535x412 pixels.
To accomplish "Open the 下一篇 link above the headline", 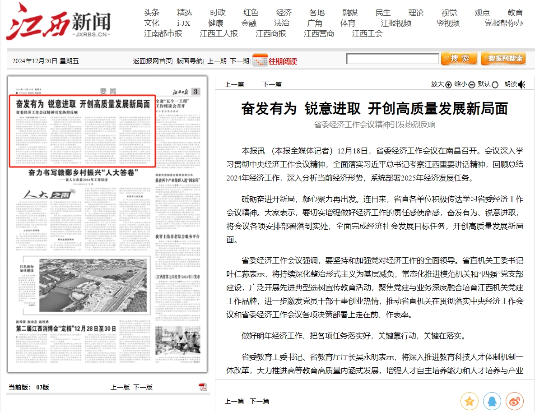I will click(272, 84).
